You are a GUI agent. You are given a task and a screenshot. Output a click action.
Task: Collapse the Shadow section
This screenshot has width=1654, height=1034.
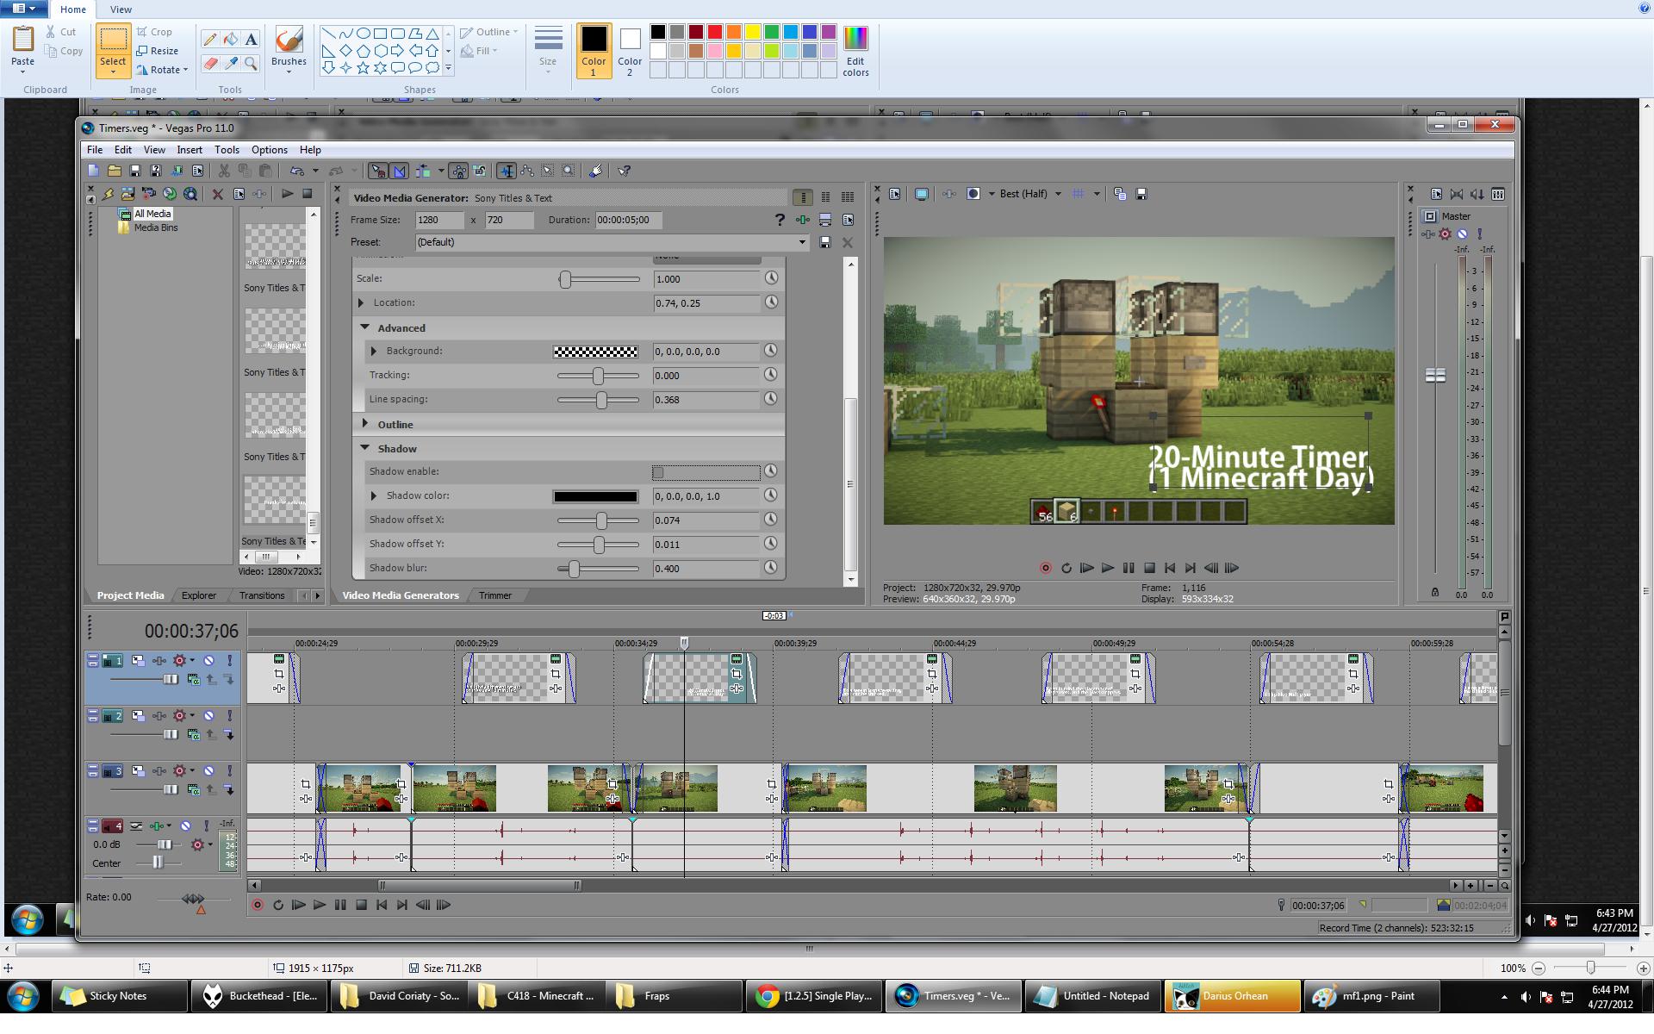click(x=364, y=448)
